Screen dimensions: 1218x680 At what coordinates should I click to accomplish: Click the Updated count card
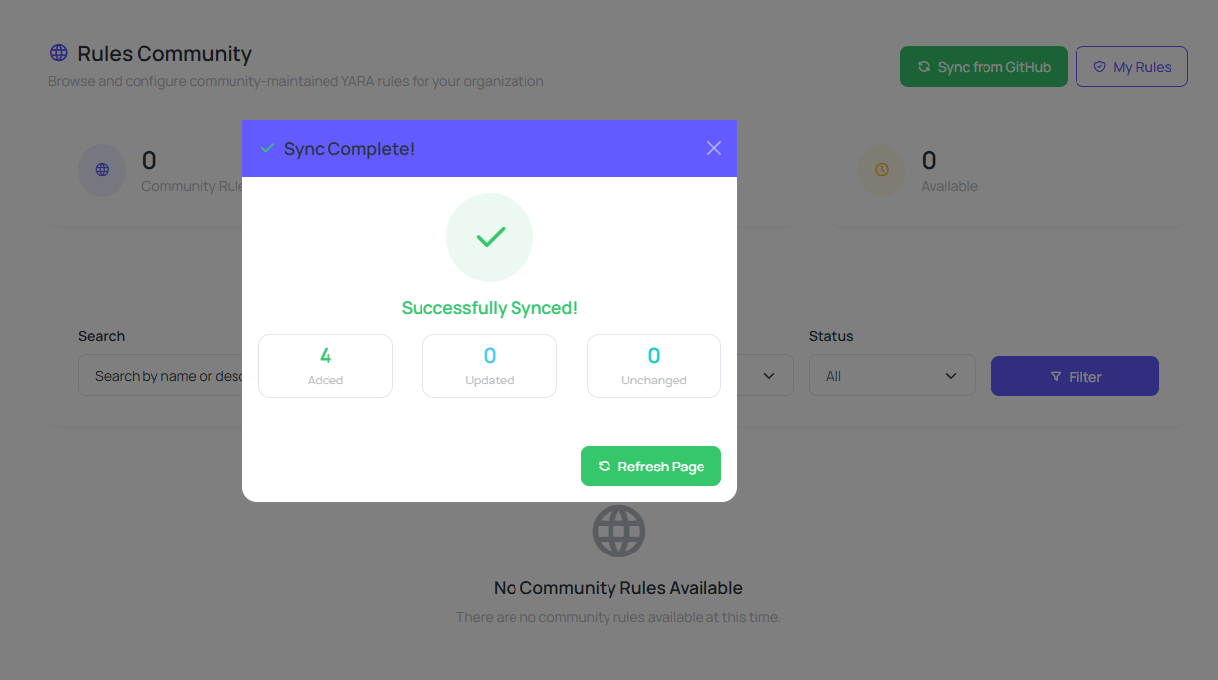pos(490,366)
